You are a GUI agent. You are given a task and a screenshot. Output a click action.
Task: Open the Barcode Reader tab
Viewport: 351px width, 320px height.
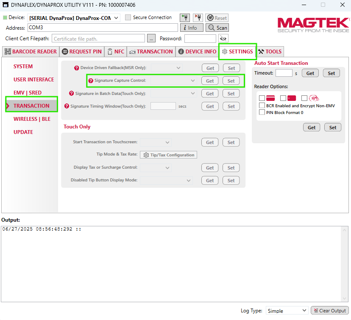pos(31,51)
